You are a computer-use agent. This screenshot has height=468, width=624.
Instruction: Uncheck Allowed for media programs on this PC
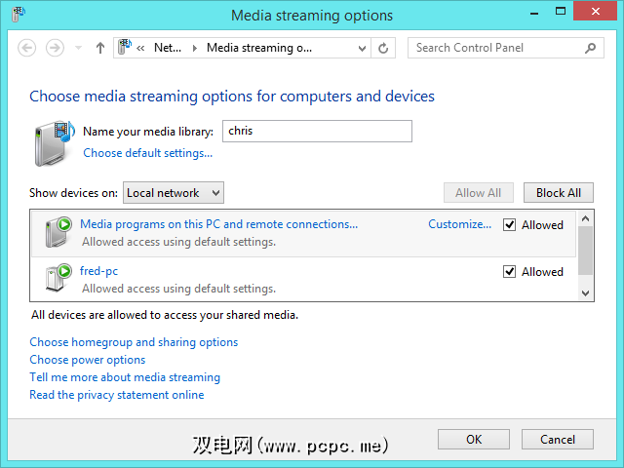[x=509, y=225]
